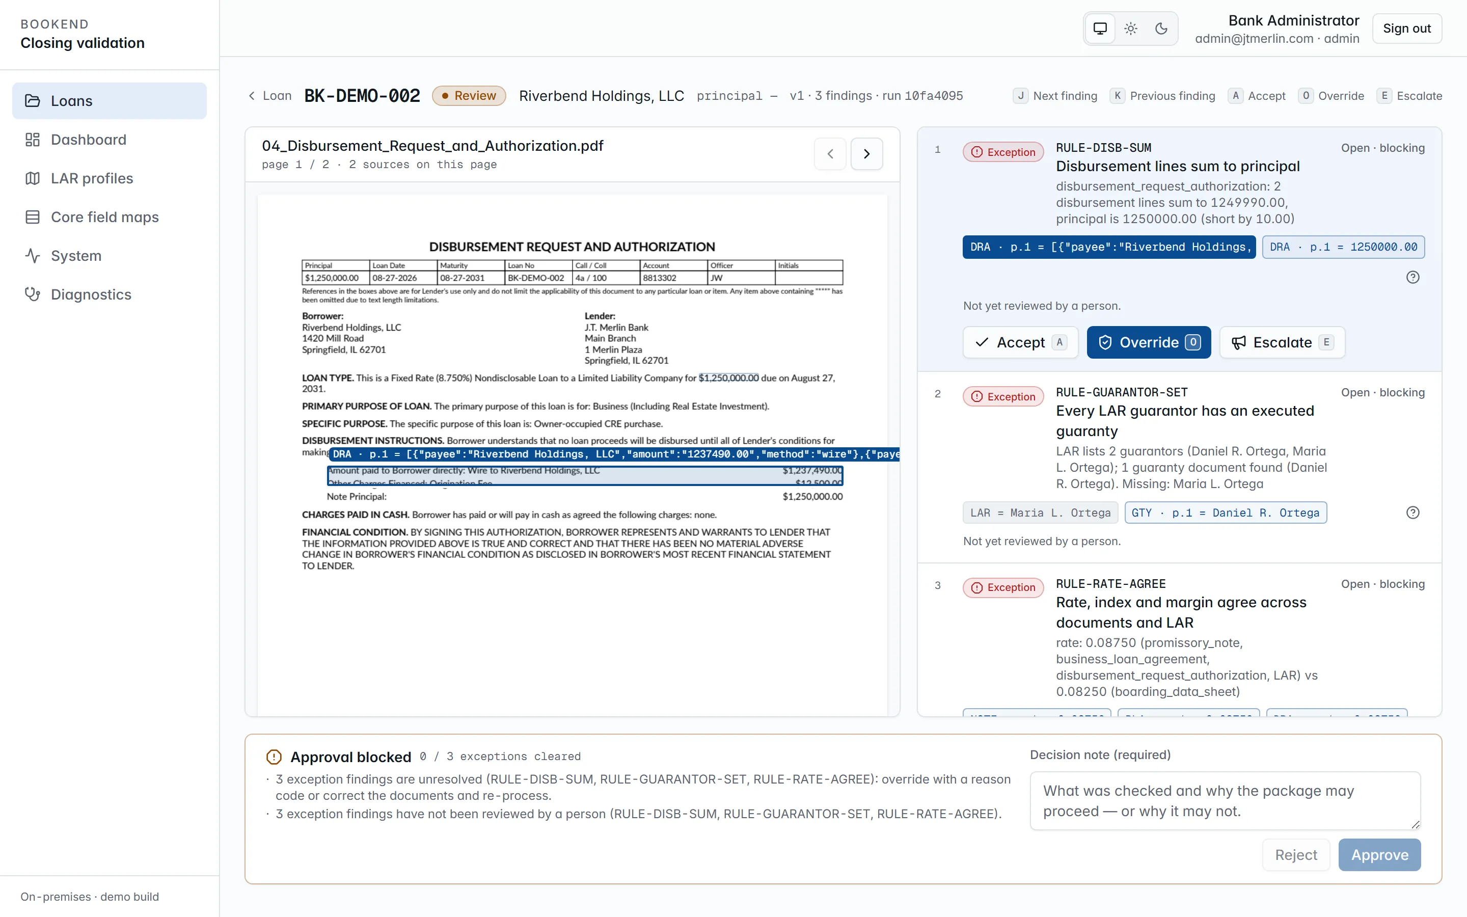
Task: Click Exception badge of RULE-DISB-SUM
Action: click(1003, 152)
